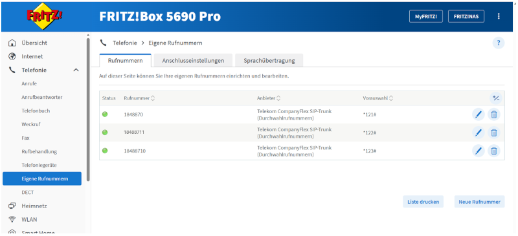The image size is (518, 236).
Task: Click the number 1848870 cell
Action: (133, 114)
